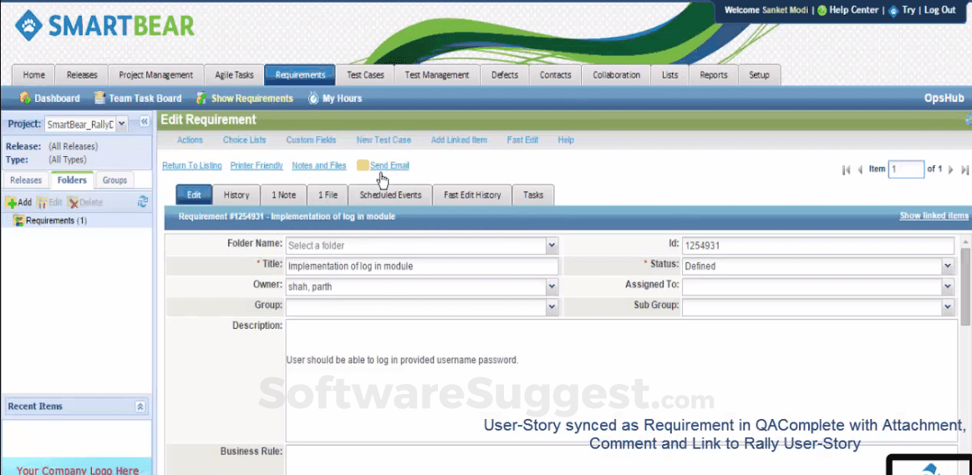Screen dimensions: 972x475
Task: Open the Choice Lists menu
Action: 244,140
